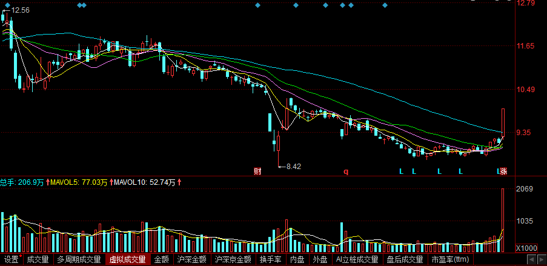
Task: Click the MAVOL10: 52.74万 readout
Action: click(144, 182)
